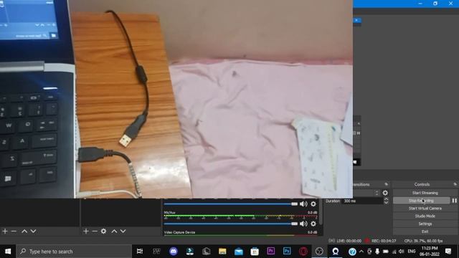Move scene down in Scenes list
Viewport: 459px width, 258px height.
click(34, 231)
